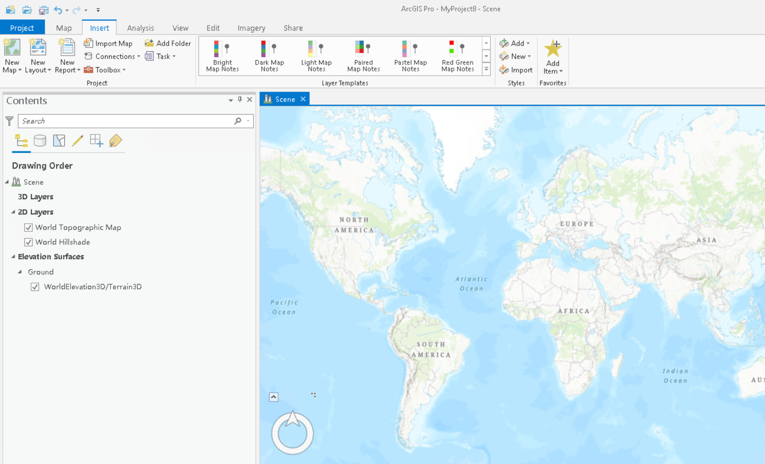Click the Import Map button
This screenshot has height=464, width=765.
pyautogui.click(x=108, y=43)
